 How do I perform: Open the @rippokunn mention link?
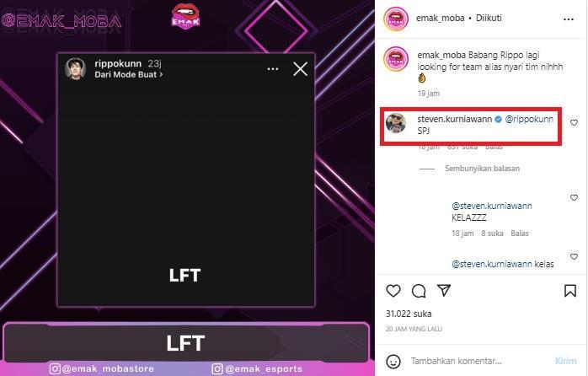click(529, 119)
